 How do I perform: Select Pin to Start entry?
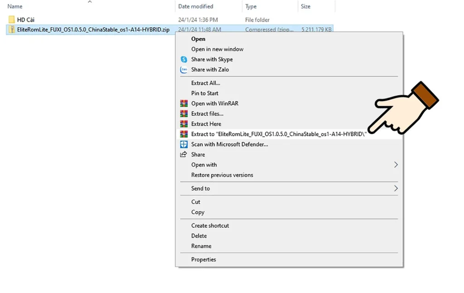click(204, 93)
